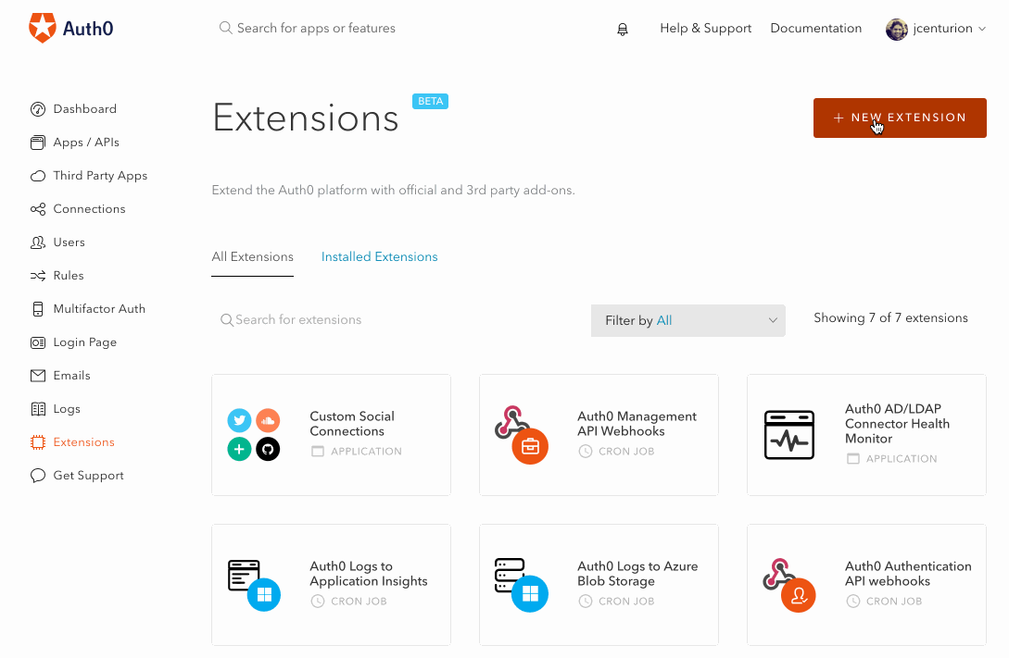The image size is (1009, 658).
Task: Switch to the All Extensions tab
Action: coord(252,257)
